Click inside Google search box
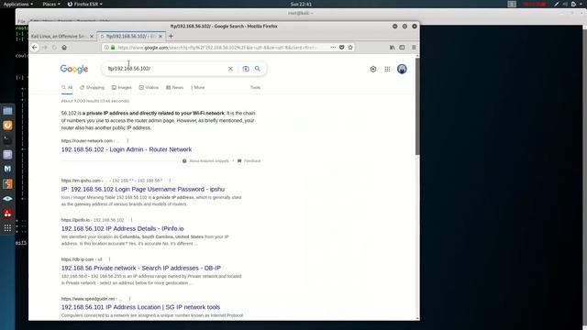Screen dimensions: 587x330 coord(165,69)
